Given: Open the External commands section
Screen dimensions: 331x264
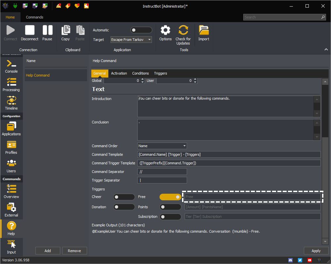Looking at the screenshot, I should tap(11, 210).
